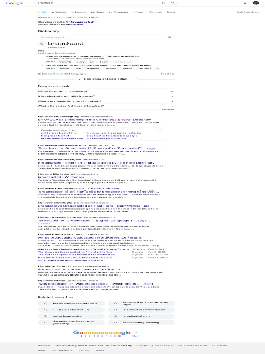Image resolution: width=265 pixels, height=354 pixels.
Task: Go to results page 2
Action: [86, 336]
